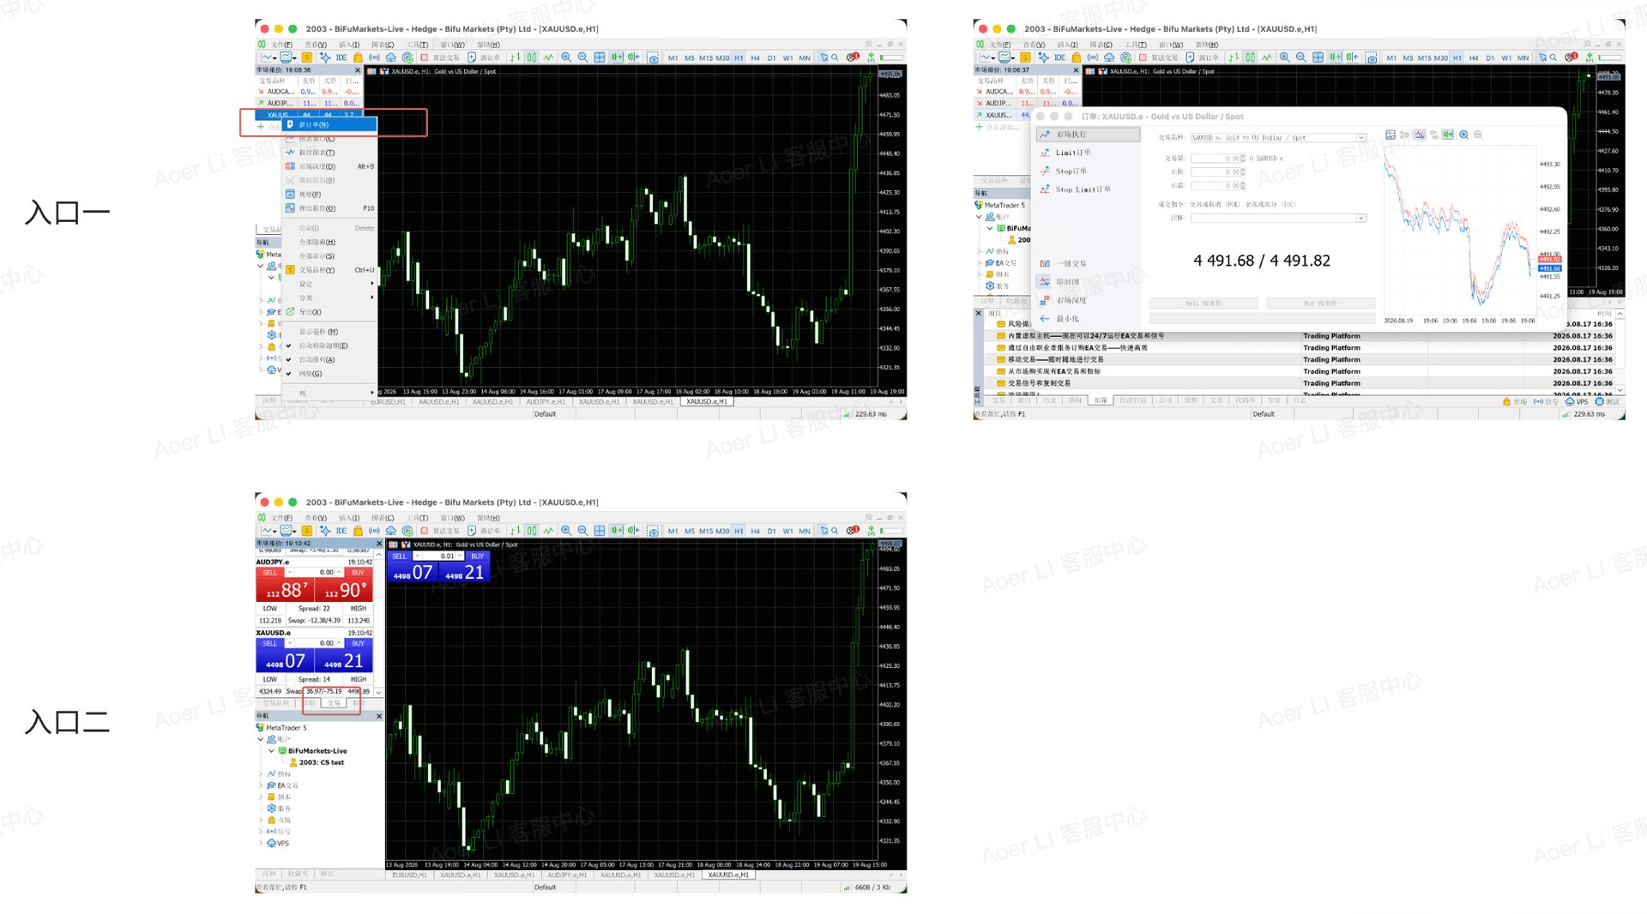The height and width of the screenshot is (914, 1647).
Task: Decrease volume arrow on the 入口二 chart trade panel
Action: pos(418,556)
